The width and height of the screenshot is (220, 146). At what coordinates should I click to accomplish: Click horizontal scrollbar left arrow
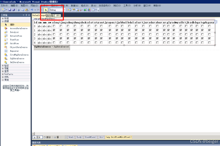point(33,134)
